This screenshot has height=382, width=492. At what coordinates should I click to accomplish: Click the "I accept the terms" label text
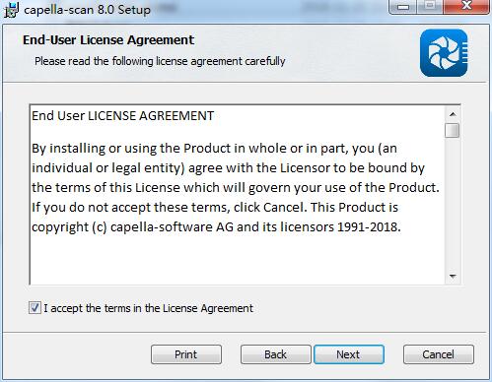click(x=149, y=308)
